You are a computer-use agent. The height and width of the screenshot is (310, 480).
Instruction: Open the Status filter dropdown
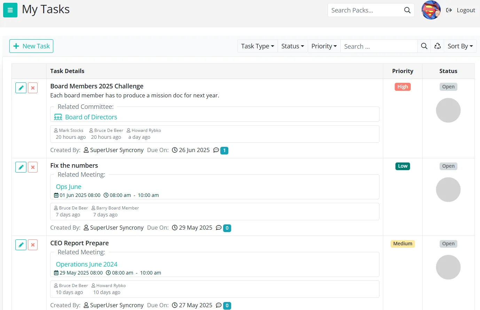292,46
